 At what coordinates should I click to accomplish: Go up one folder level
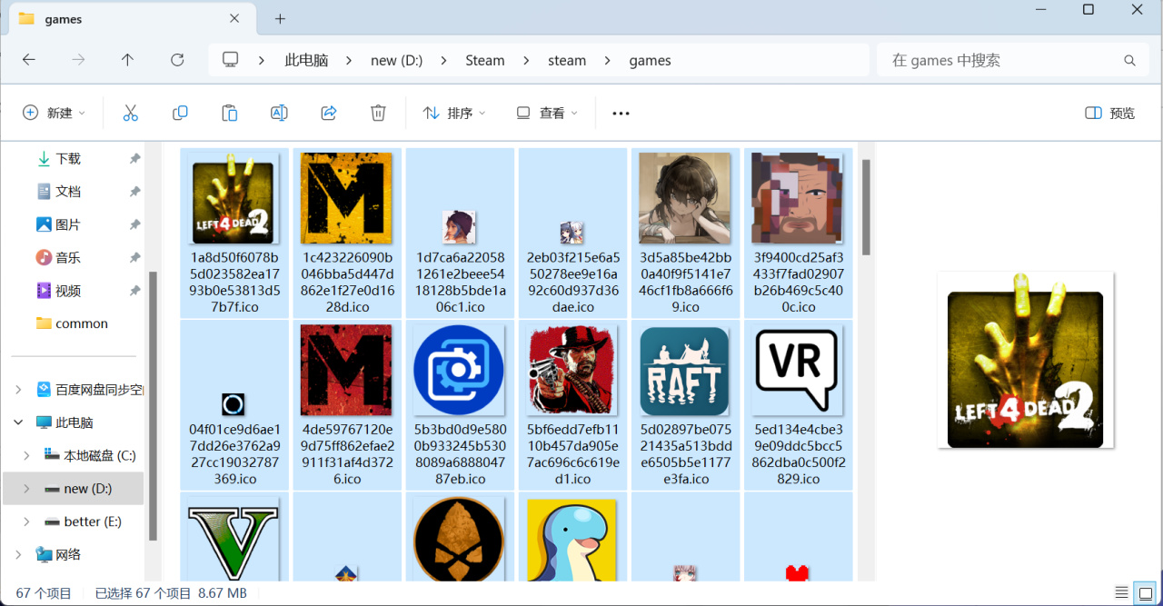(x=127, y=60)
